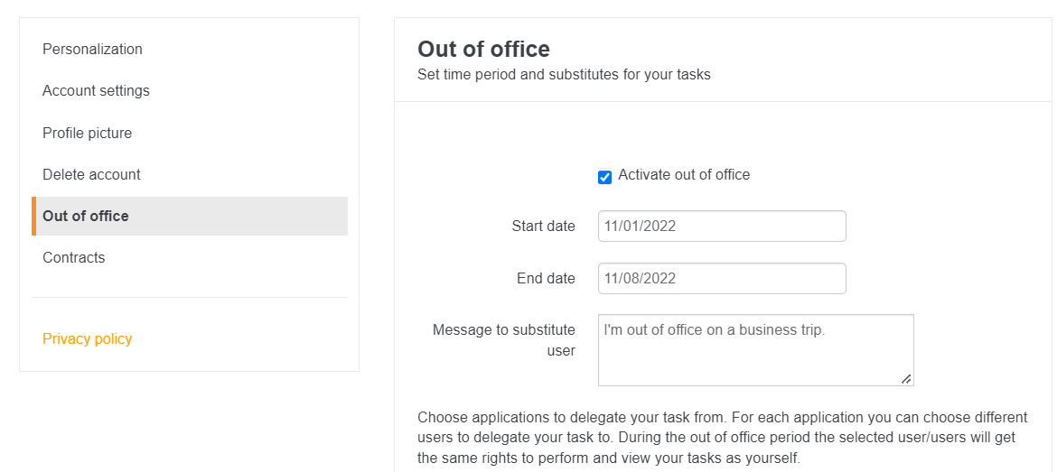Open the Profile picture section
This screenshot has width=1057, height=472.
tap(87, 133)
